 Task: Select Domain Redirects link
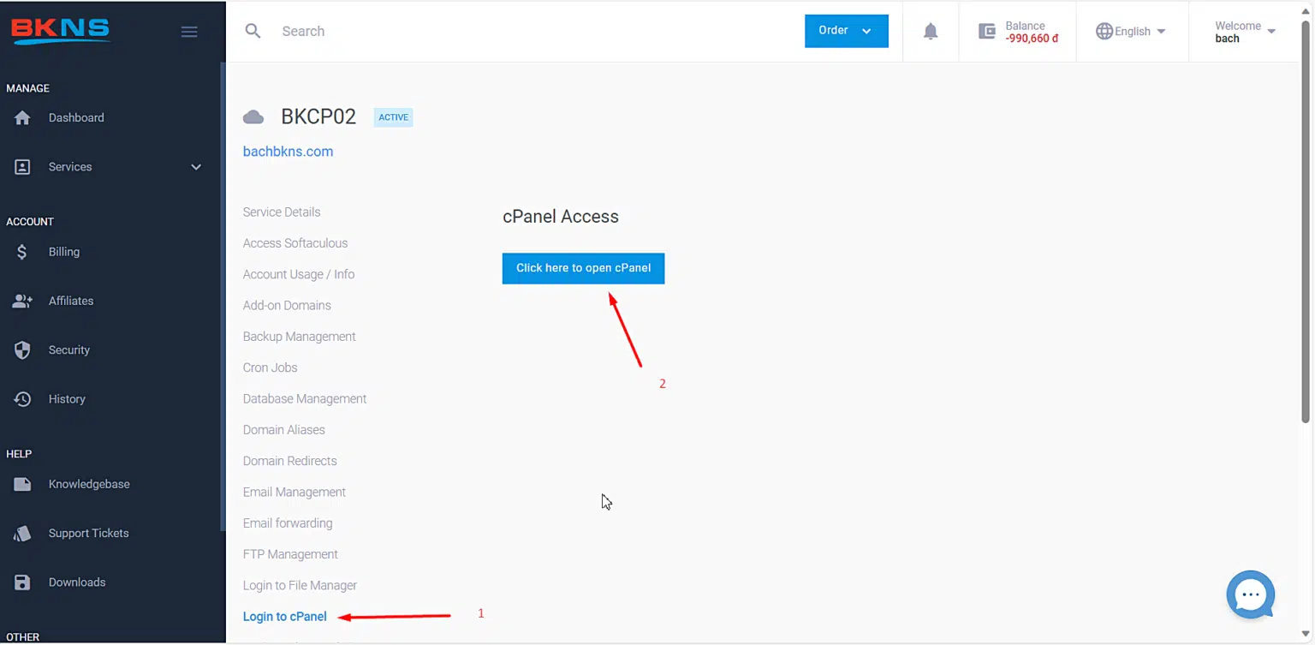point(290,462)
